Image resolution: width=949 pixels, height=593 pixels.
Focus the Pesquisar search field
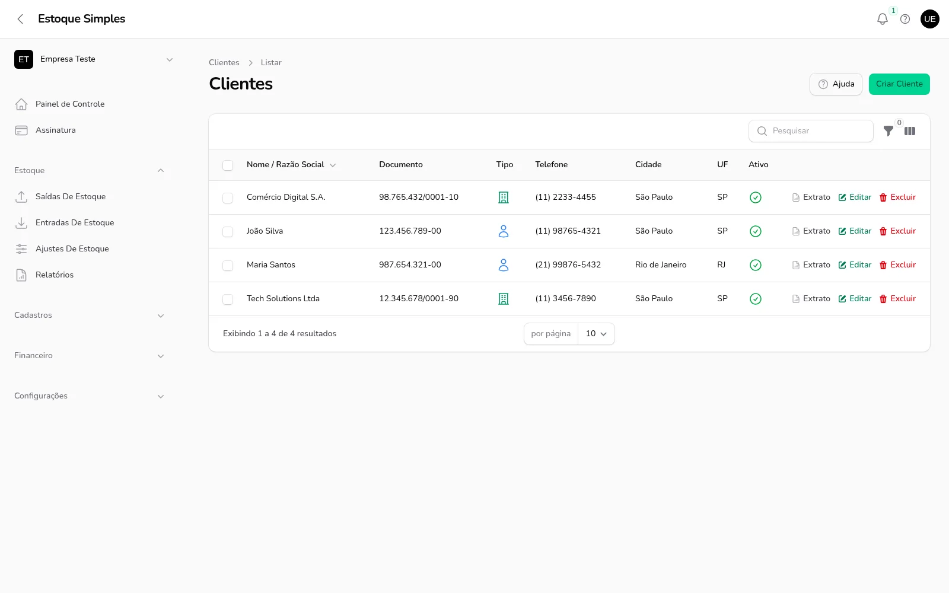tap(811, 131)
